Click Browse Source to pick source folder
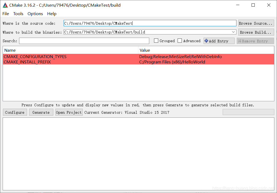 pos(256,23)
